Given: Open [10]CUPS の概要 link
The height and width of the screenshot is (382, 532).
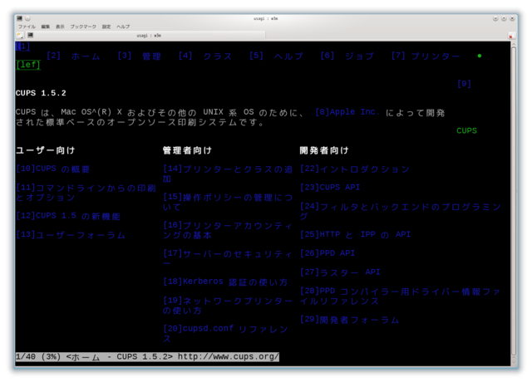Looking at the screenshot, I should tap(53, 169).
